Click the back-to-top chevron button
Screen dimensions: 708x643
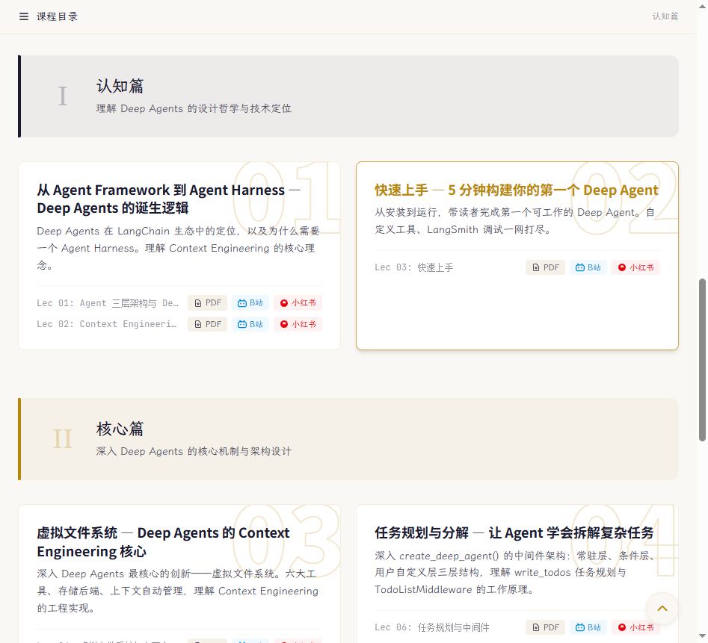662,609
